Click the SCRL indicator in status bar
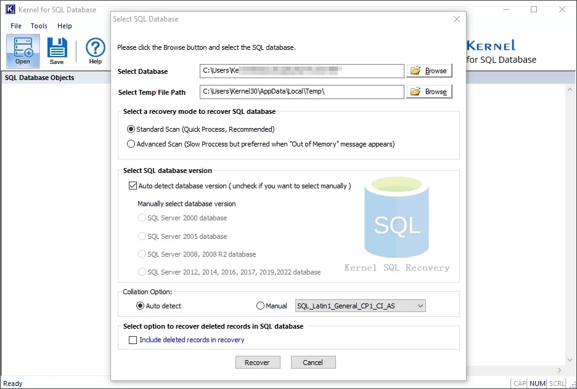This screenshot has width=577, height=389. pyautogui.click(x=557, y=383)
